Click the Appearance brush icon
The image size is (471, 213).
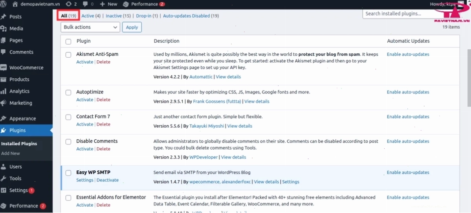tap(4, 119)
